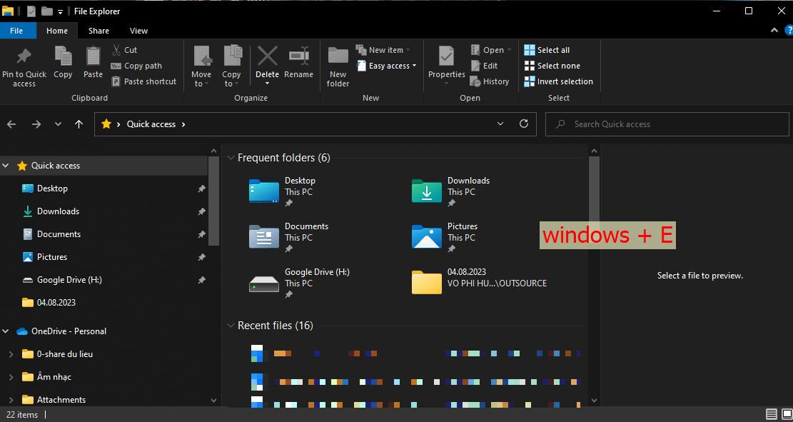
Task: Open the File menu
Action: 19,31
